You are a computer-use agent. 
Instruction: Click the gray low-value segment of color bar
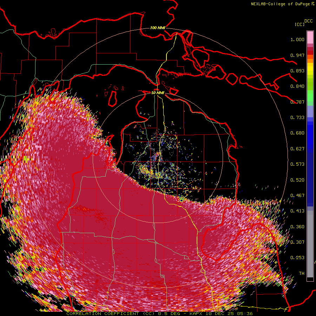[x=310, y=244]
